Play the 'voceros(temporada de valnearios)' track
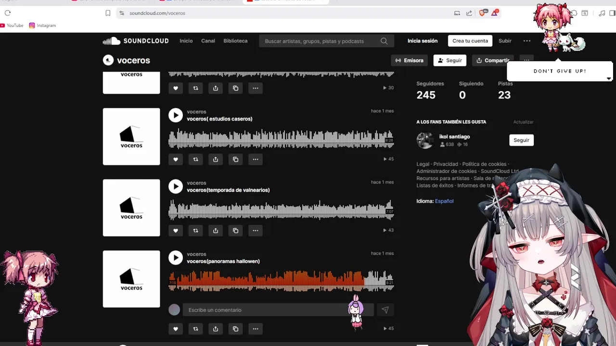This screenshot has width=616, height=346. [176, 186]
